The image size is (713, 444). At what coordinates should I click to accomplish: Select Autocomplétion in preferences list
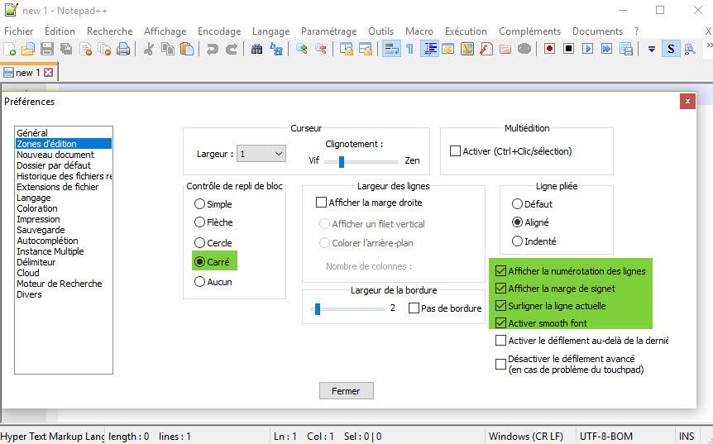tap(64, 241)
